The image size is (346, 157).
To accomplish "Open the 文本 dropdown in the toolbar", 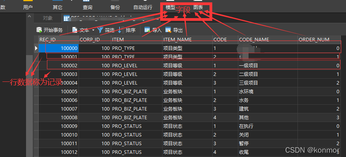I will [x=83, y=30].
